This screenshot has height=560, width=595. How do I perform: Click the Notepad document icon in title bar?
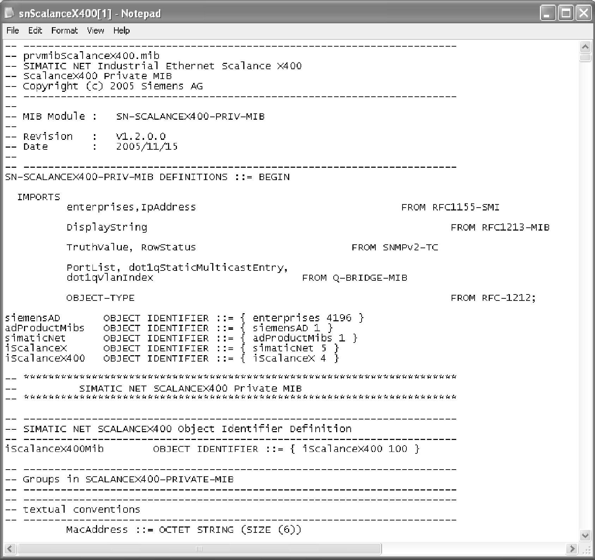tap(10, 13)
